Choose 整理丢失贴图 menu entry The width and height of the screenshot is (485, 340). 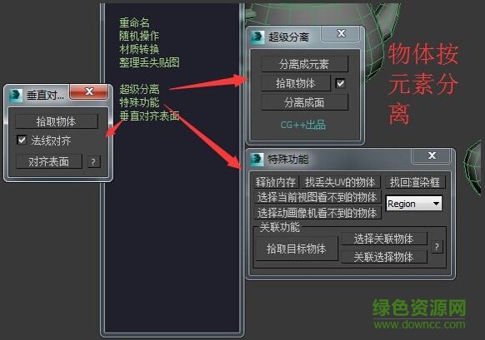tap(149, 62)
